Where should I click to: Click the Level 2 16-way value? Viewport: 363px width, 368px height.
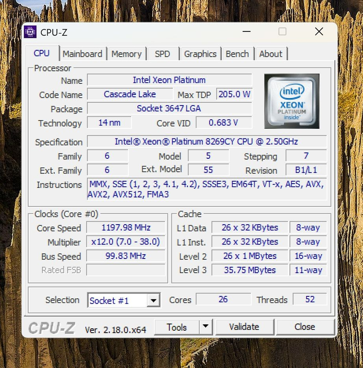click(x=308, y=256)
